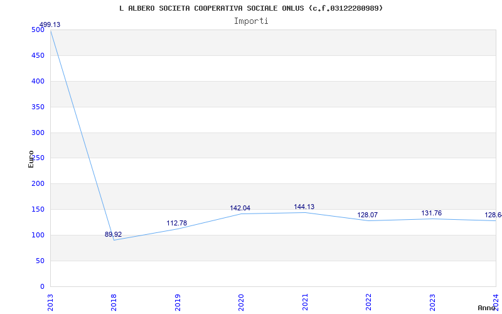Click the Euro y-axis label
This screenshot has width=502, height=314.
point(31,159)
